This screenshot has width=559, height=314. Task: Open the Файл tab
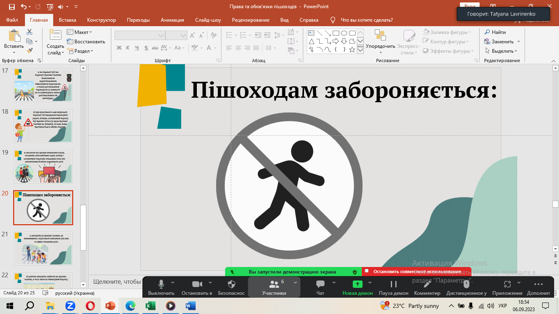coord(12,20)
